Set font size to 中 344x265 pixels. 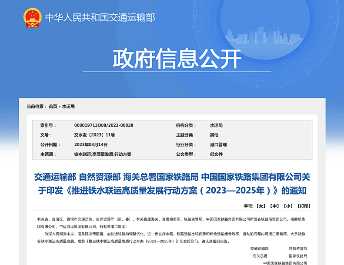[274, 206]
